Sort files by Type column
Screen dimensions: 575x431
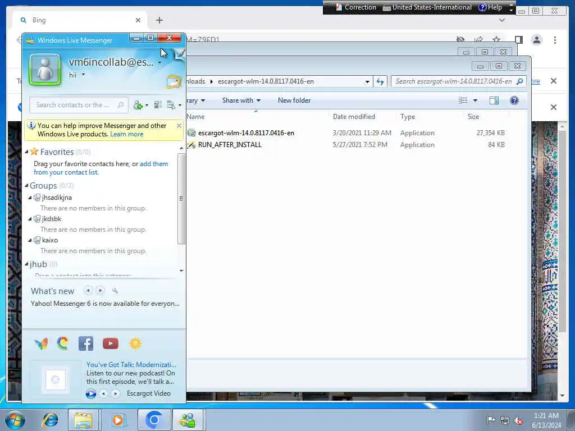(430, 117)
